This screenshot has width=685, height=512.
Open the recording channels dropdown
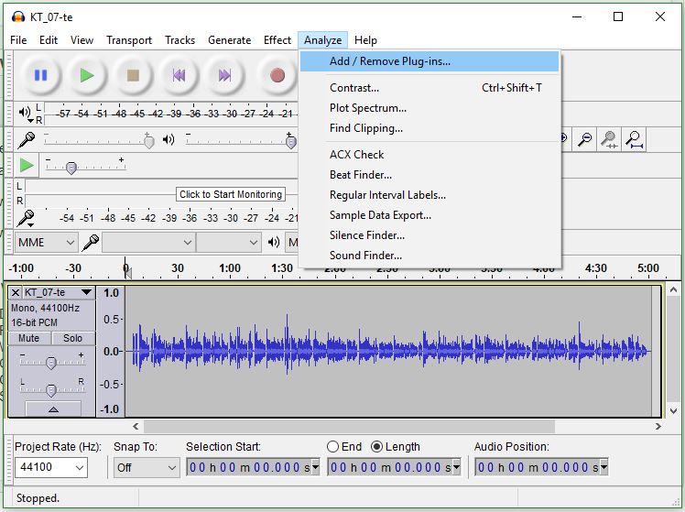229,243
